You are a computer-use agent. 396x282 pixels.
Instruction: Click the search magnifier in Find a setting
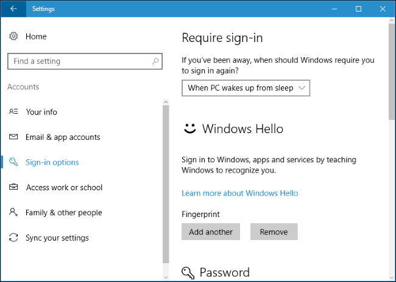pyautogui.click(x=155, y=61)
